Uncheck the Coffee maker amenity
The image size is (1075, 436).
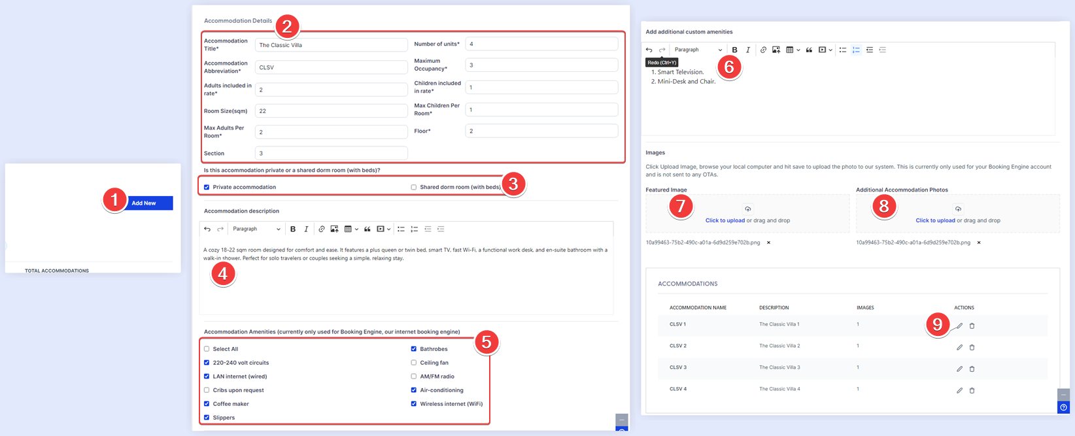point(207,404)
